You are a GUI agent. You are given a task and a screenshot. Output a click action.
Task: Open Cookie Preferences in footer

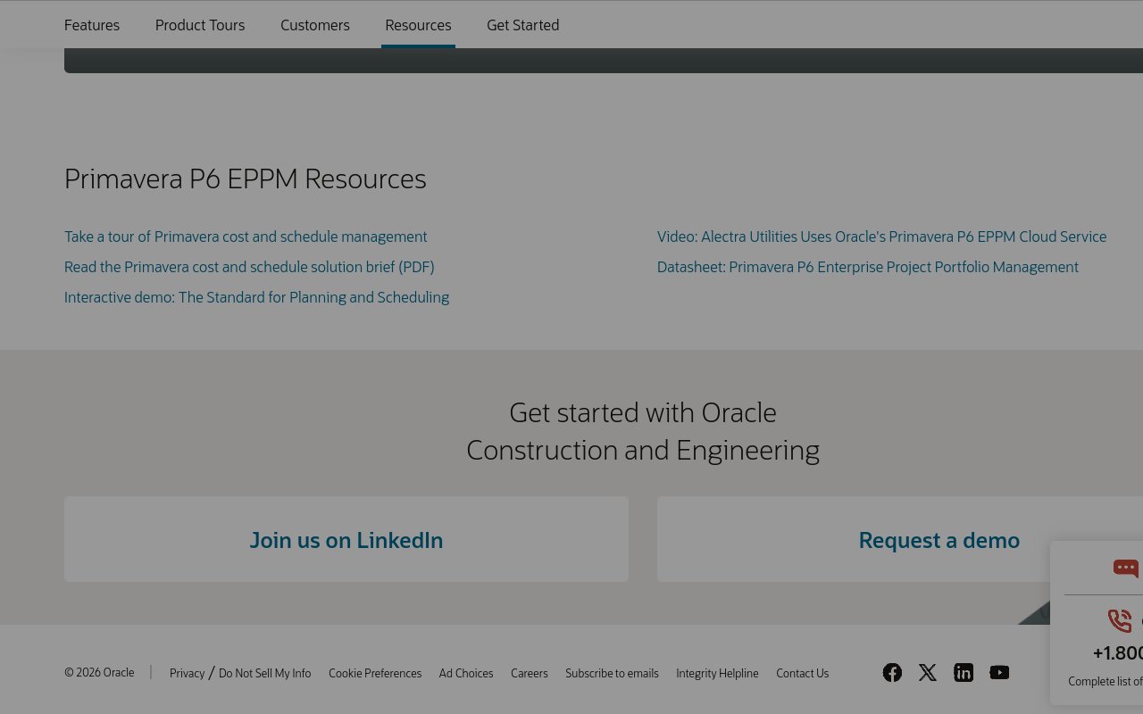coord(375,673)
